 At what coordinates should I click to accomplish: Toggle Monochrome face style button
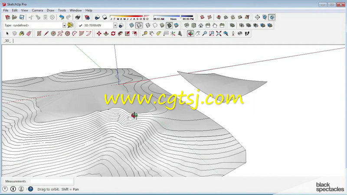pos(176,25)
